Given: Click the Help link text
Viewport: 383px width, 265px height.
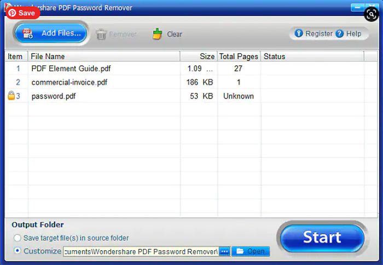Looking at the screenshot, I should tap(353, 33).
